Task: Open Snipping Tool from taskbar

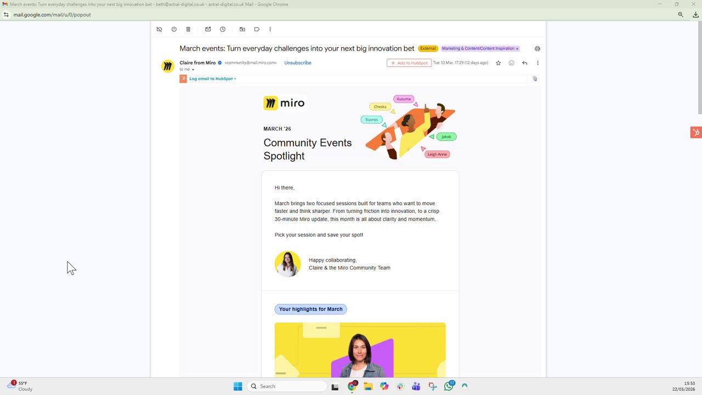Action: click(433, 387)
